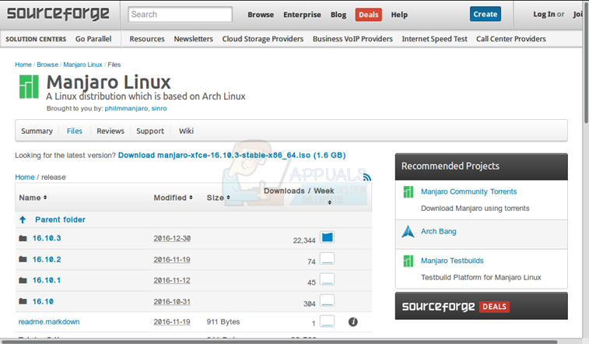Click the 16.10 folder icon
Screen dimensions: 589x344
[23, 301]
